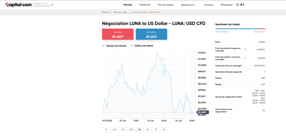
Task: Click the Monnaies crypto breadcrumb link
Action: [x=120, y=12]
